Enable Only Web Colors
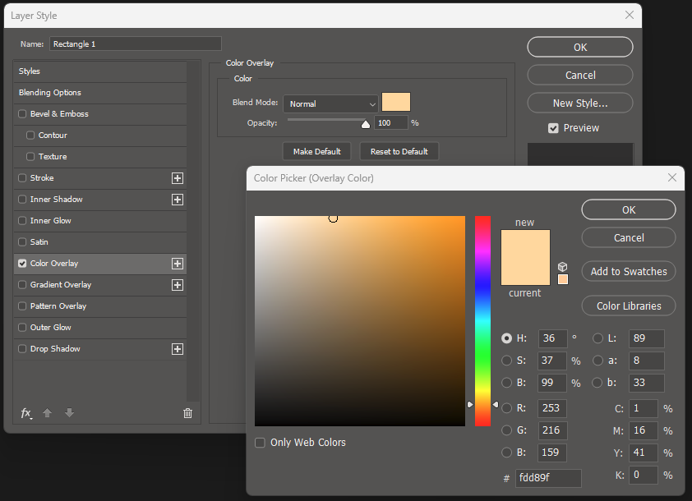 [x=260, y=442]
